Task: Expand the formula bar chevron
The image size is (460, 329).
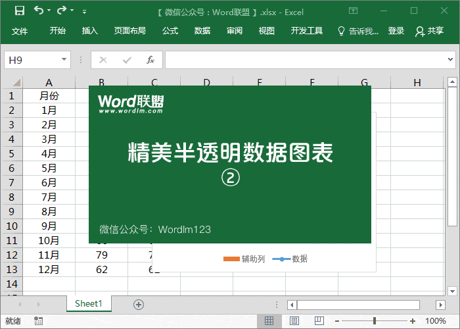Action: coord(450,60)
